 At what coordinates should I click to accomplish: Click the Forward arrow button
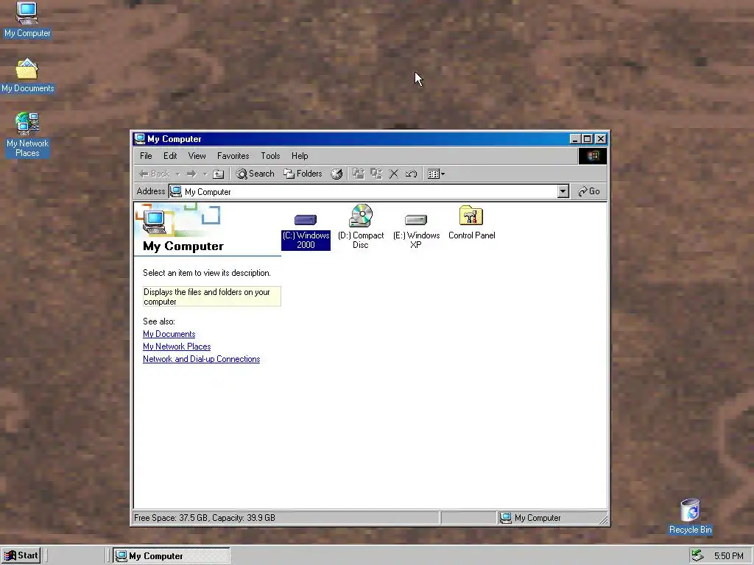click(x=191, y=174)
